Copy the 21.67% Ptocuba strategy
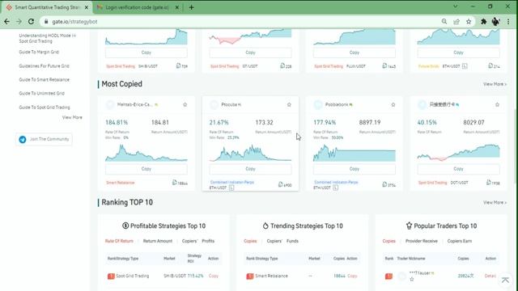Viewport: 518px width, 291px height. point(250,169)
